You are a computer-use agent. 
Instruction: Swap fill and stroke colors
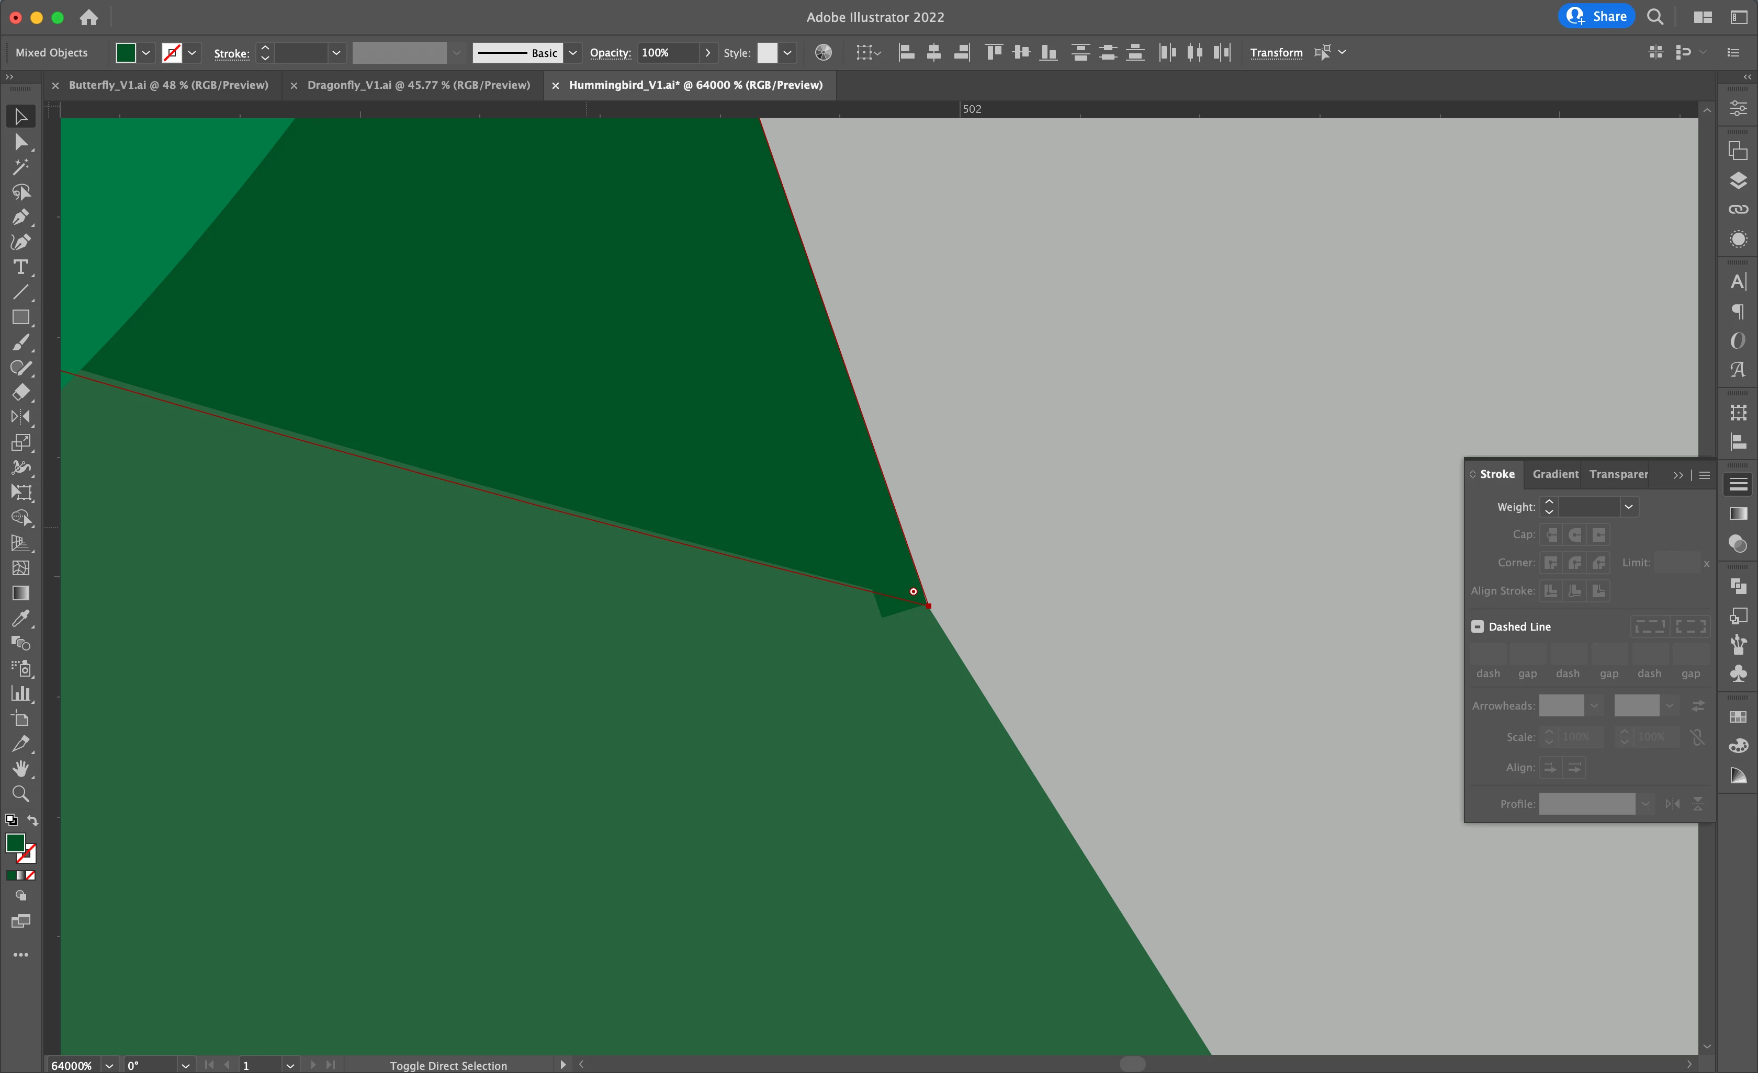pyautogui.click(x=33, y=820)
